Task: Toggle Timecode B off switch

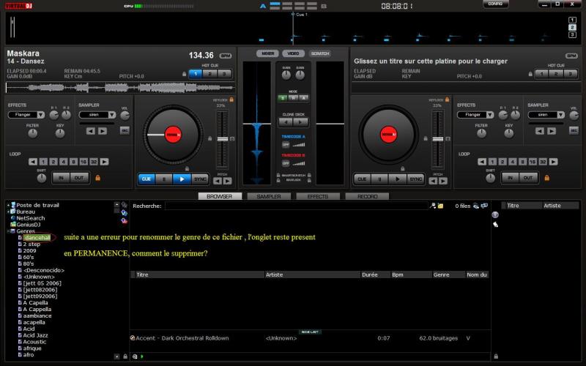Action: 286,163
